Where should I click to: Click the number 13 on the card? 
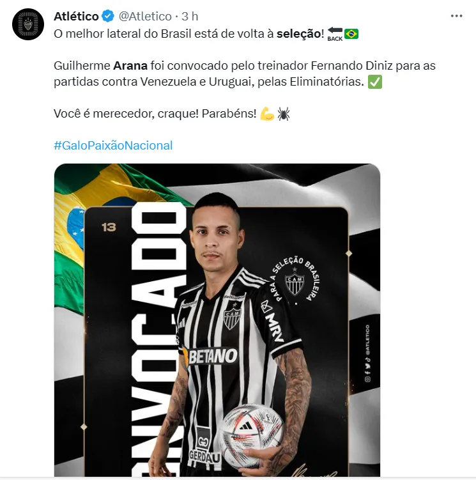109,227
